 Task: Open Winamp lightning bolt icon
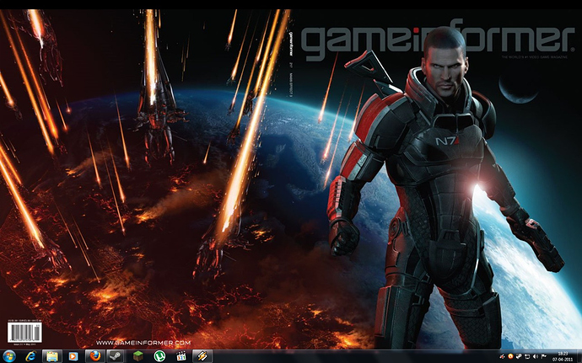[201, 355]
